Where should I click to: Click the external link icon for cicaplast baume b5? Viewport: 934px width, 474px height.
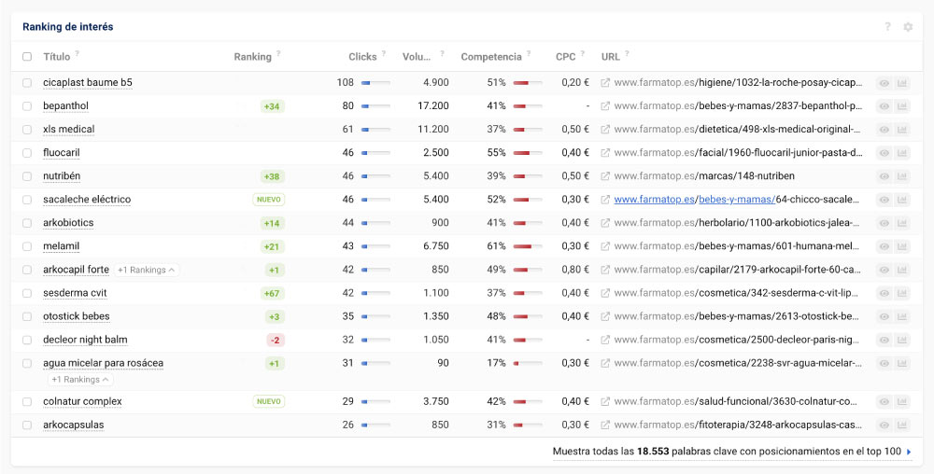(x=605, y=83)
